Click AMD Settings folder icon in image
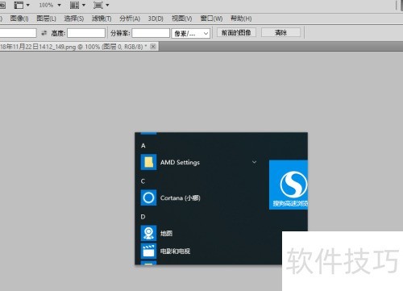Image resolution: width=403 pixels, height=291 pixels. (148, 162)
